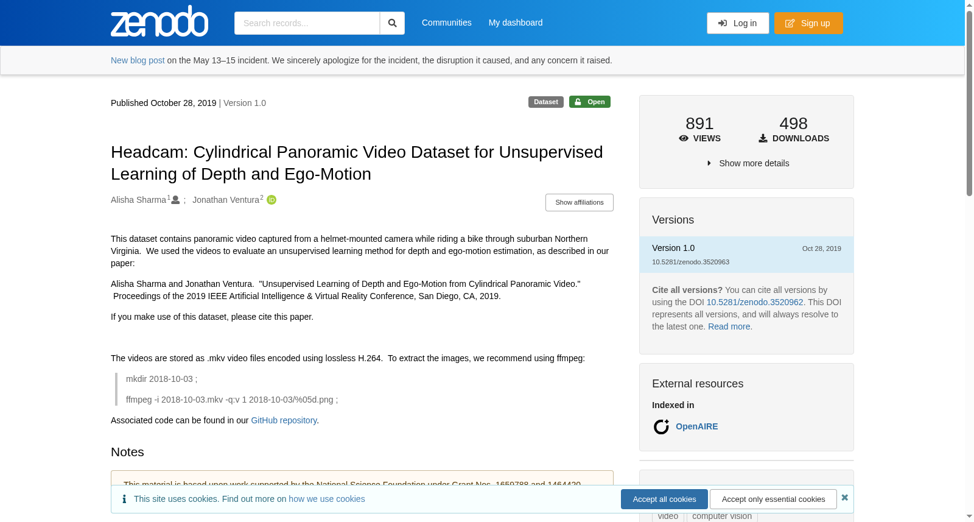Click Accept only essential cookies

click(x=773, y=499)
